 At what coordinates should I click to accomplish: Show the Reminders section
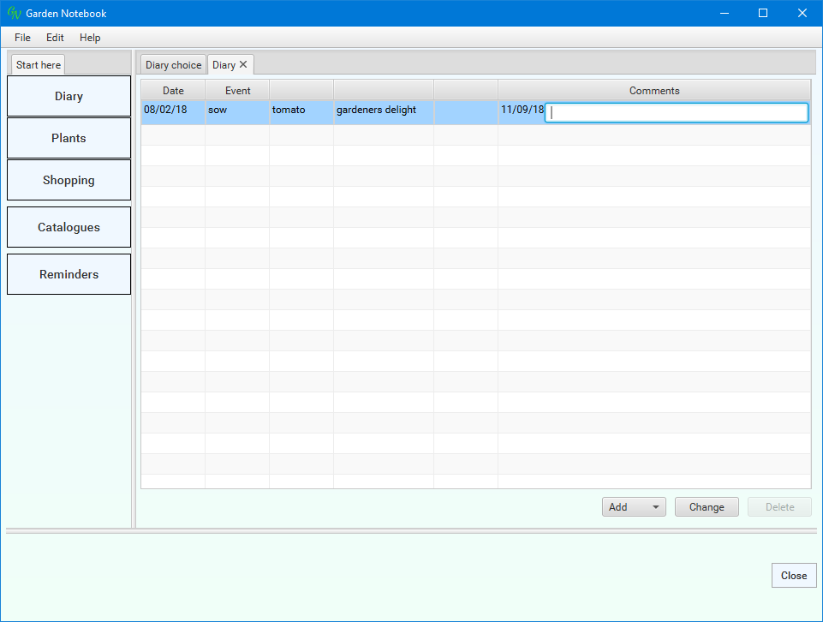click(69, 274)
